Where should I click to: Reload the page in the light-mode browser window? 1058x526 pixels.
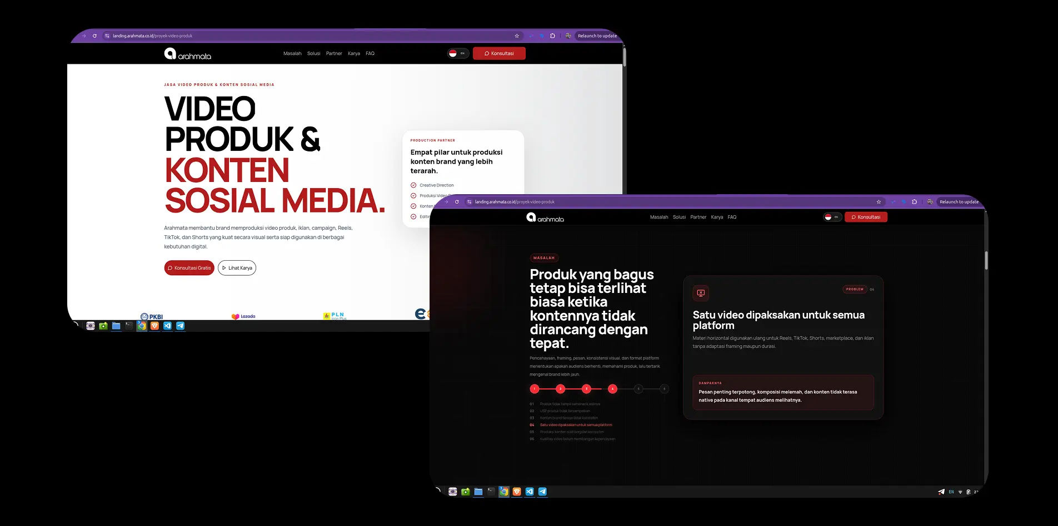pyautogui.click(x=94, y=36)
